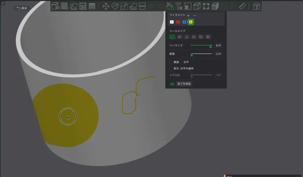Select the triangle tool type
303x177 pixels.
(186, 37)
